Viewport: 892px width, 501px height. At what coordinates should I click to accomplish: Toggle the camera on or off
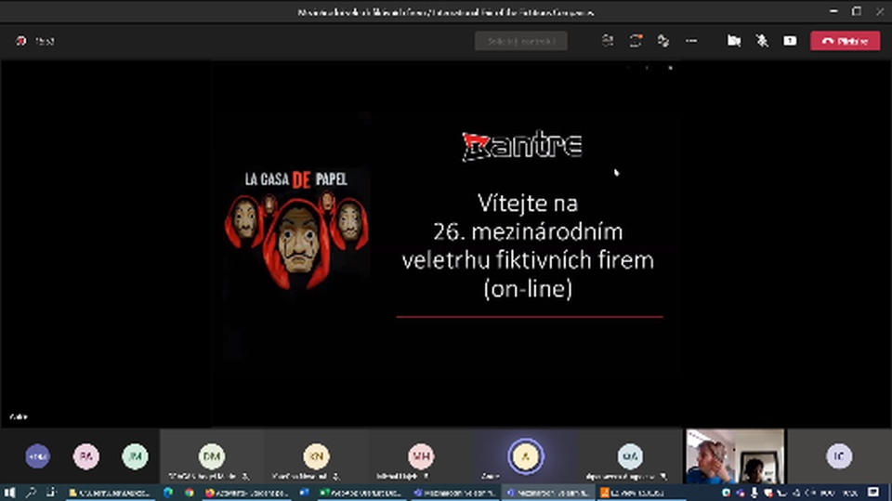coord(734,40)
